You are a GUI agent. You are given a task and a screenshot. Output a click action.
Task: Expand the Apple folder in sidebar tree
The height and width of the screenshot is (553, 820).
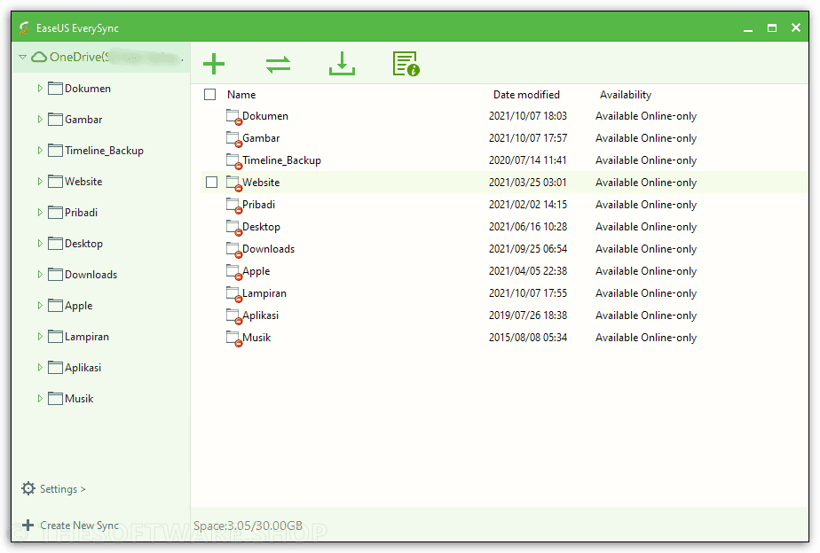[39, 306]
